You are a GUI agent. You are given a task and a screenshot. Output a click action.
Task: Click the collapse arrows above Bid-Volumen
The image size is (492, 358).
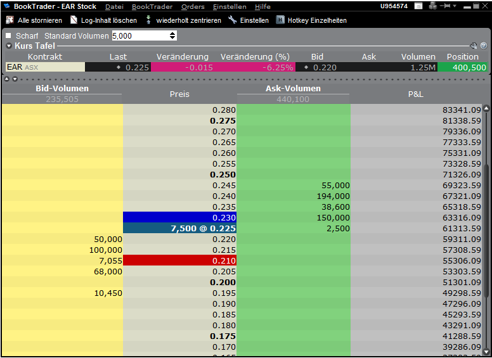click(10, 79)
